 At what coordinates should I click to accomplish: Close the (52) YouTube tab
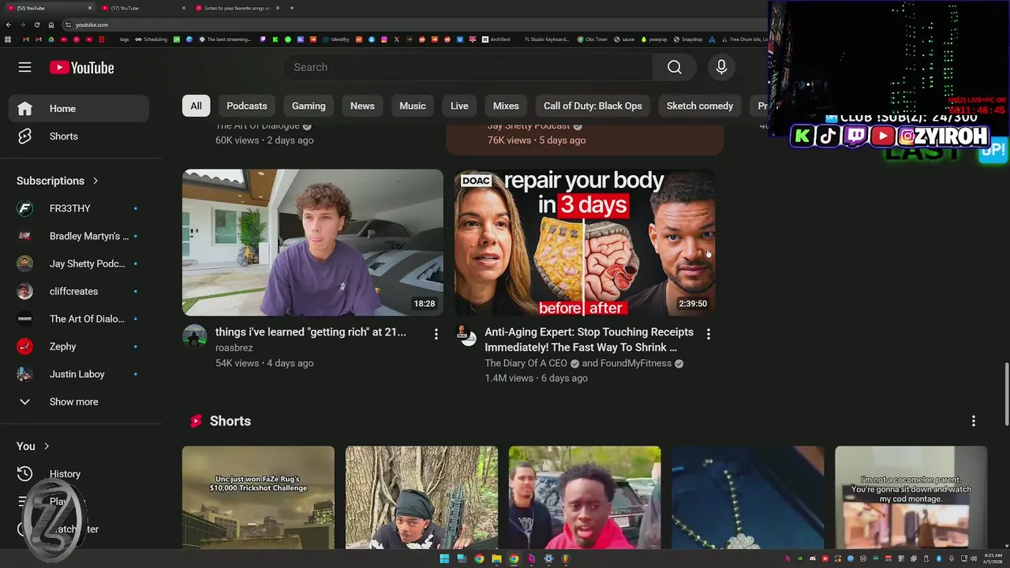[89, 8]
